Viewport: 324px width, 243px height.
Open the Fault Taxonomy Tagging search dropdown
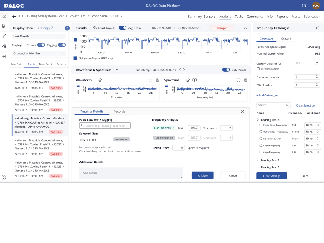tap(105, 126)
